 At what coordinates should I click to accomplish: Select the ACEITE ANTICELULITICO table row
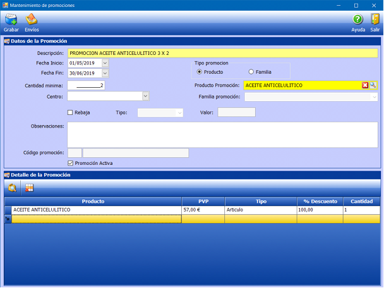click(x=95, y=209)
